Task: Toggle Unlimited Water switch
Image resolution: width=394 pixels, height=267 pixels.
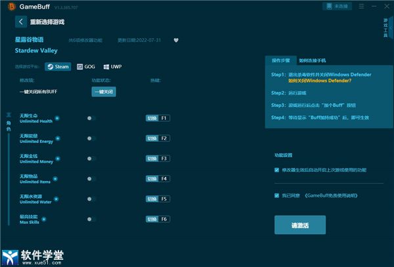Action: (91, 199)
